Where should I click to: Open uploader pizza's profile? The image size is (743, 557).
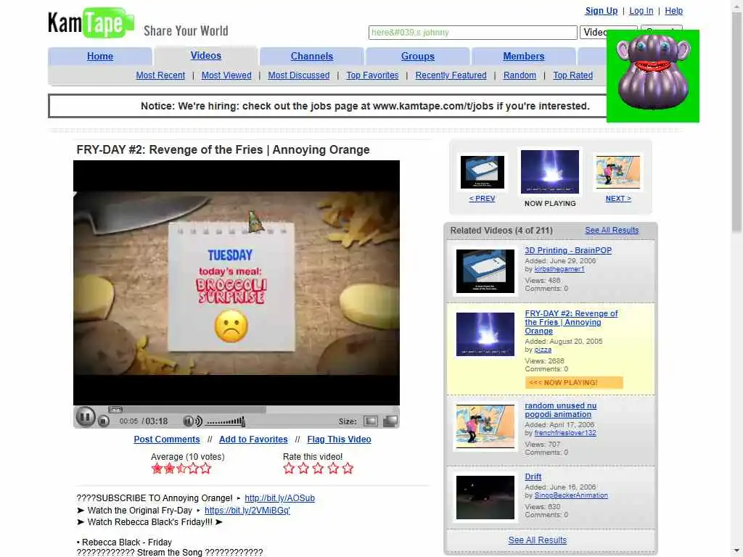(x=543, y=350)
